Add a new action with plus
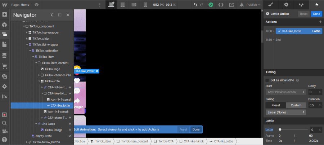Viewport: 324px width, 145px height. tap(320, 22)
